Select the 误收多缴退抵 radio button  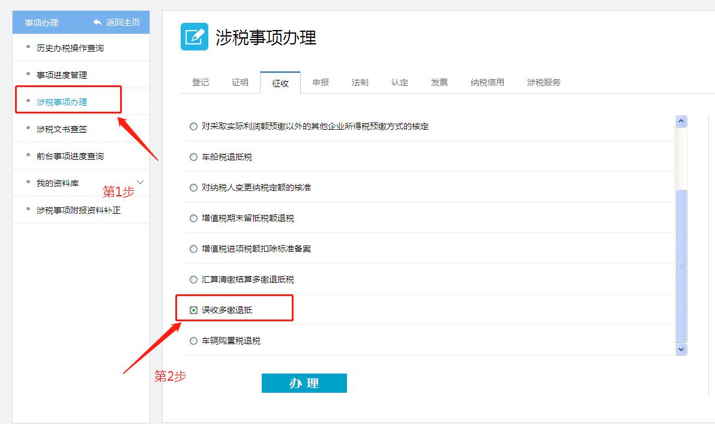coord(193,309)
